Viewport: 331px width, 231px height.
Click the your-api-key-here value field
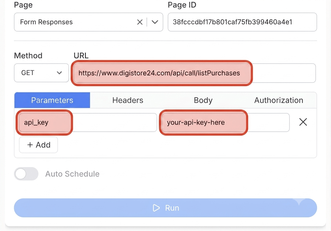pos(225,122)
